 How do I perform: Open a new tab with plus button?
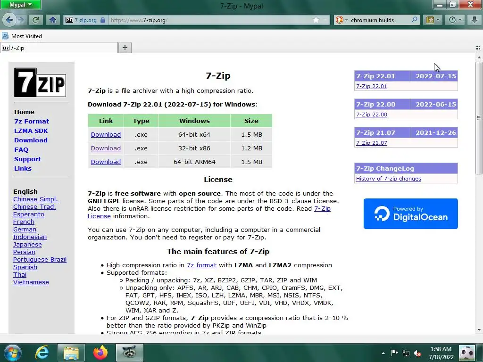(x=125, y=48)
